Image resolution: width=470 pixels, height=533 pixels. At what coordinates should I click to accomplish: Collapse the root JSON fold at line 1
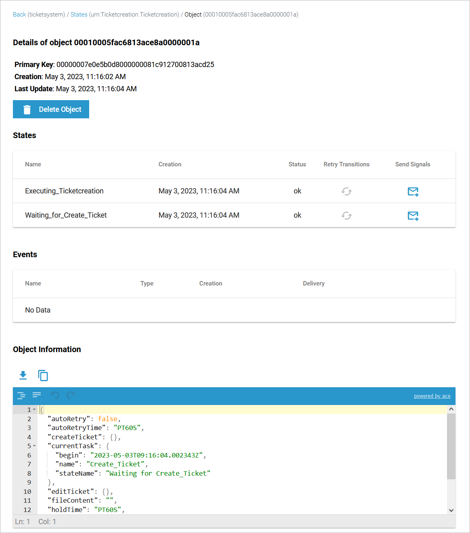click(x=34, y=409)
